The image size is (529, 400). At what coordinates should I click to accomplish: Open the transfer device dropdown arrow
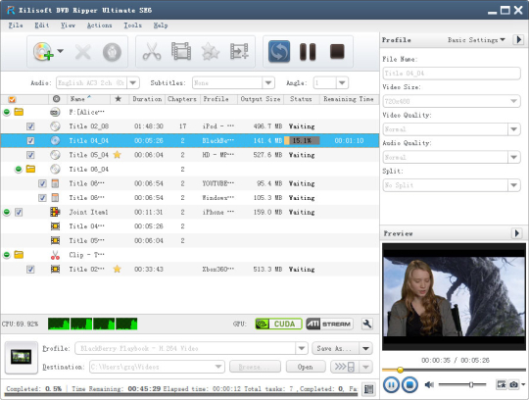pos(366,367)
